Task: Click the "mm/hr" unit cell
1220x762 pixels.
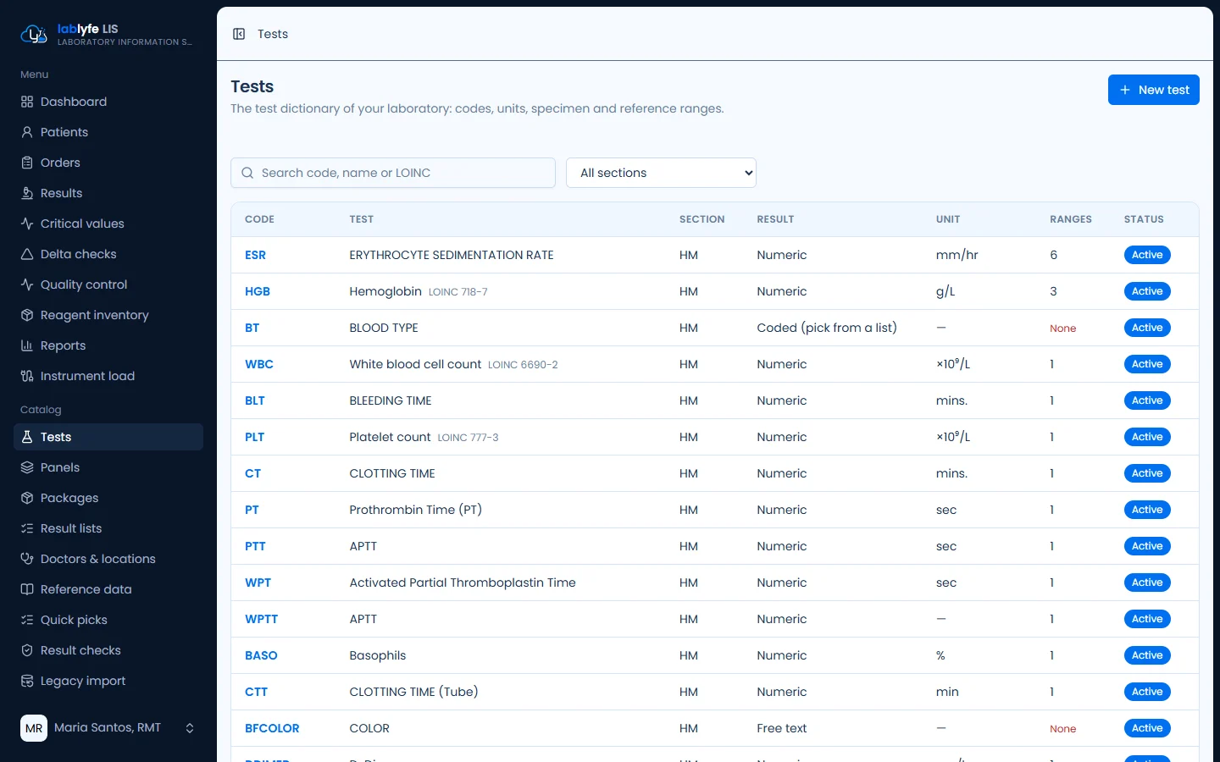Action: coord(957,255)
